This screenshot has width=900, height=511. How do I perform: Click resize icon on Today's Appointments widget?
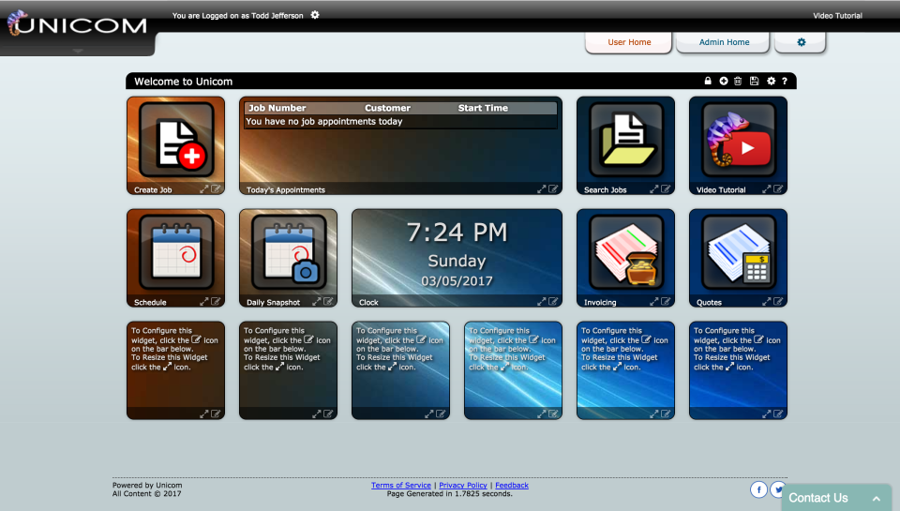pyautogui.click(x=541, y=188)
